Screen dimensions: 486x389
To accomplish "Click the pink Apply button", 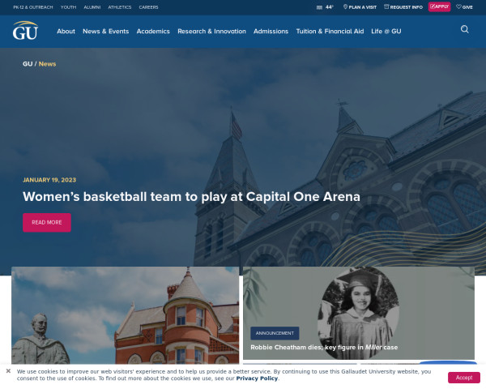I will coord(439,6).
